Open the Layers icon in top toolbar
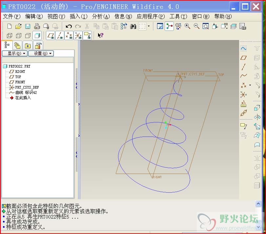 click(x=234, y=26)
